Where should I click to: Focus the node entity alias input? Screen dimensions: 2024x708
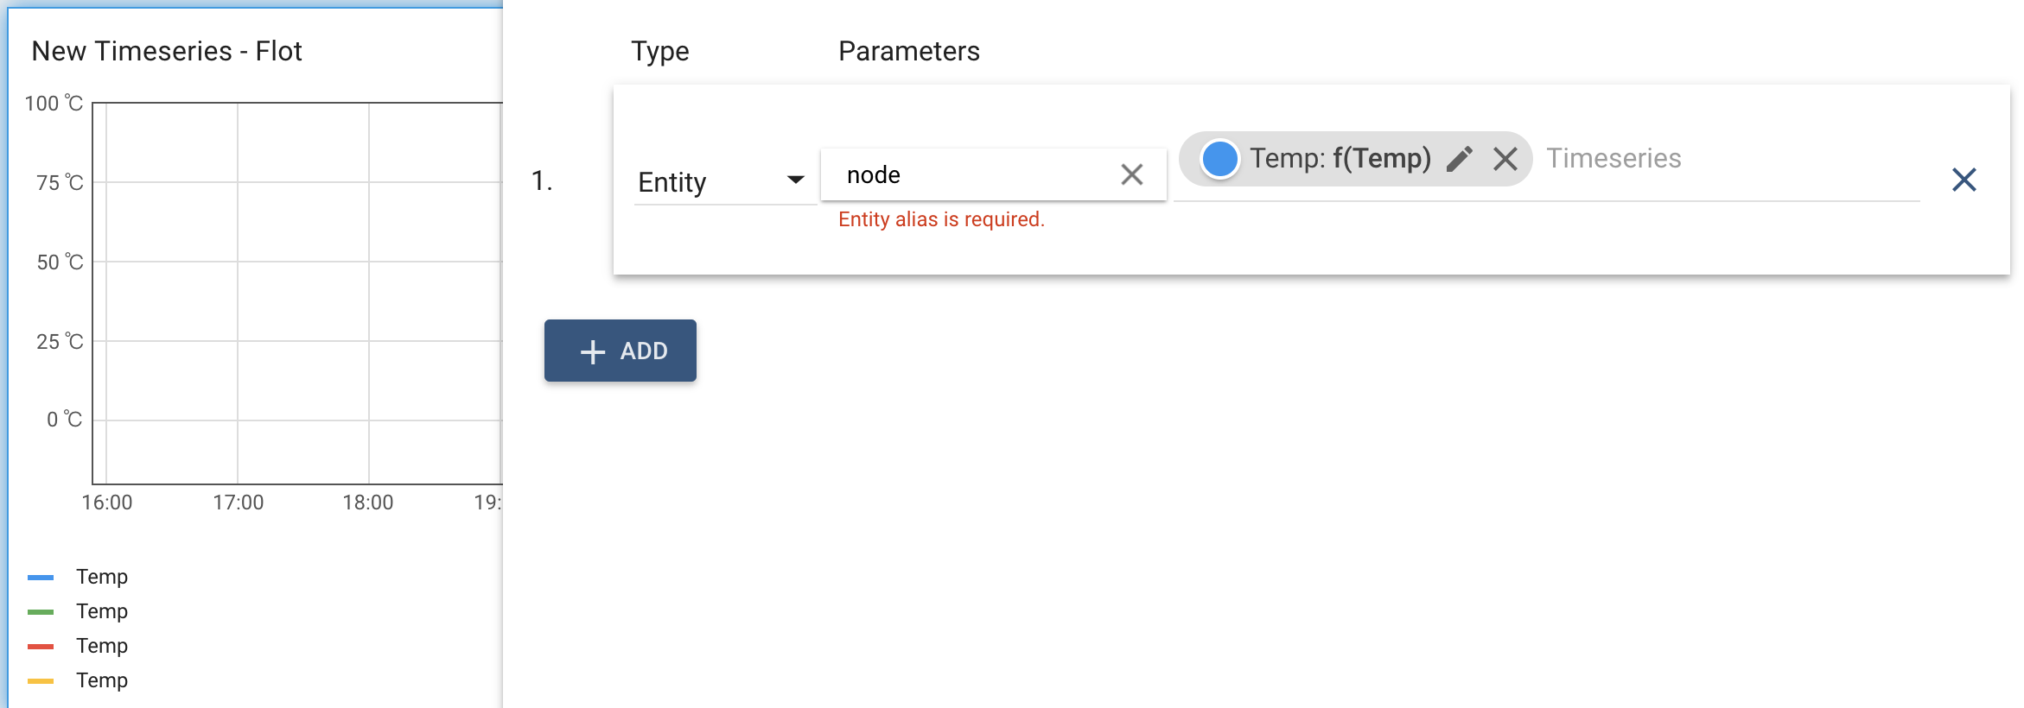tap(951, 175)
